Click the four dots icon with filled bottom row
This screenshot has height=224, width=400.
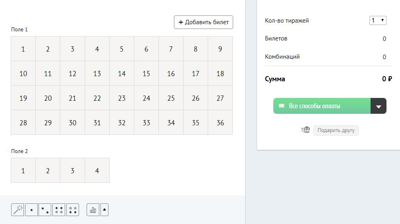point(73,210)
